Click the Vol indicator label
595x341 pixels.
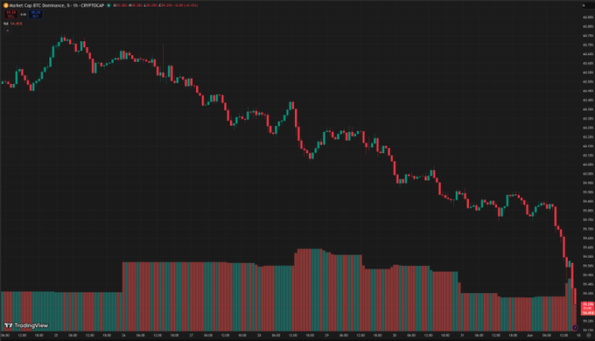(6, 24)
